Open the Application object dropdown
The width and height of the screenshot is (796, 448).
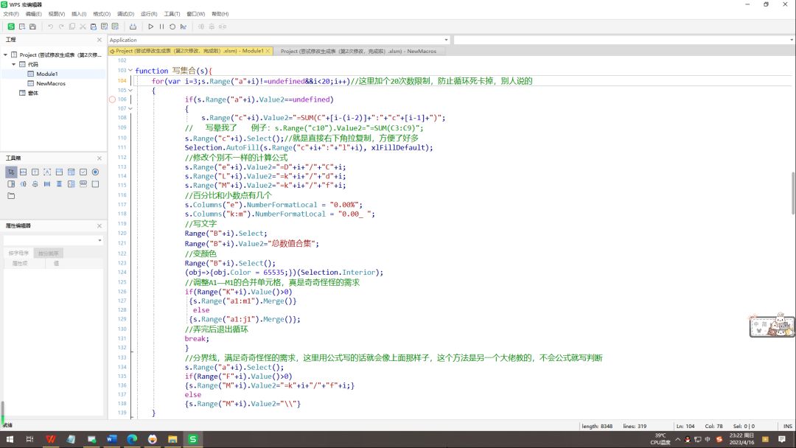click(446, 40)
